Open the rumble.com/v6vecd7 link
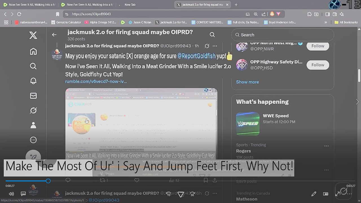 pos(96,81)
